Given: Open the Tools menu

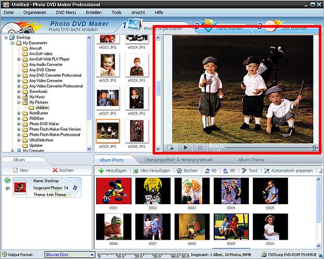Looking at the screenshot, I should (117, 13).
